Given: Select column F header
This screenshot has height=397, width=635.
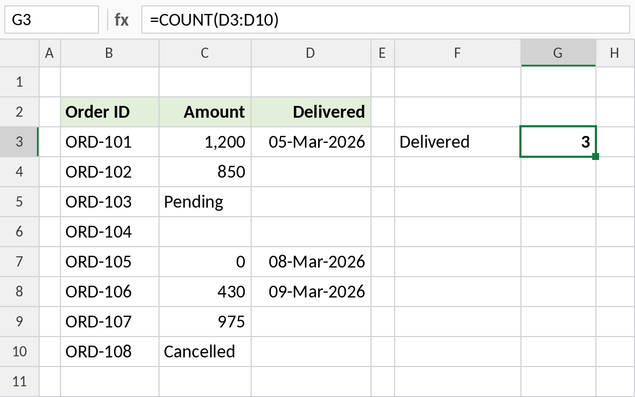Looking at the screenshot, I should pyautogui.click(x=457, y=53).
